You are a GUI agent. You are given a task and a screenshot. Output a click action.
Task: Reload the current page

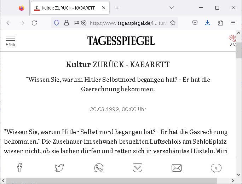pos(34,23)
